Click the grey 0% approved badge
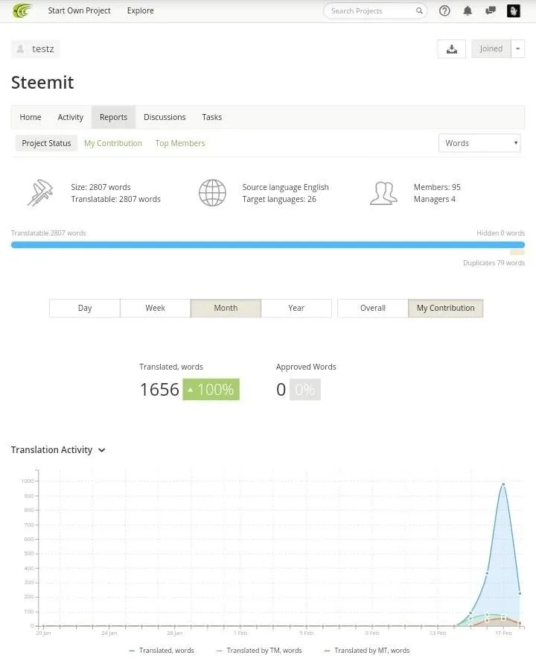Screen dimensions: 536x670 304,389
